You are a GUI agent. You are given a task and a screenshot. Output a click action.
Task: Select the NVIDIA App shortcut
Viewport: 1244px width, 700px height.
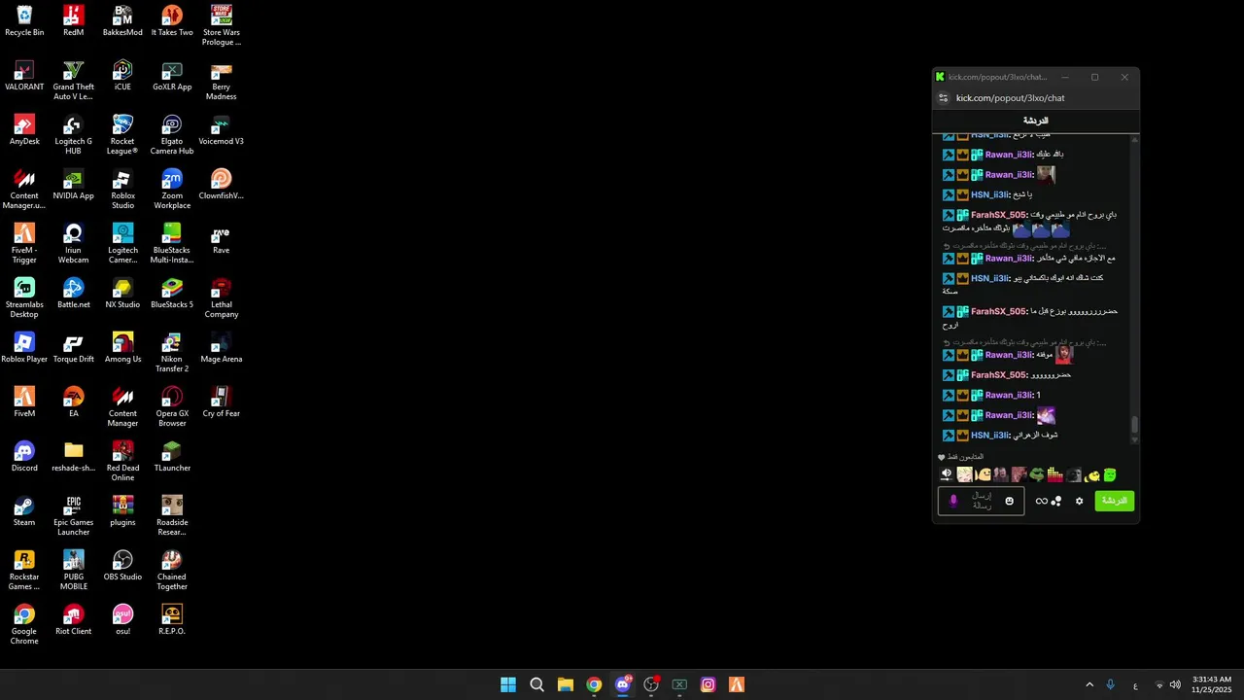73,185
